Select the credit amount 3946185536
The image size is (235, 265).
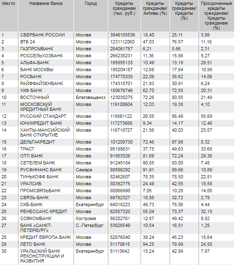tap(123, 35)
